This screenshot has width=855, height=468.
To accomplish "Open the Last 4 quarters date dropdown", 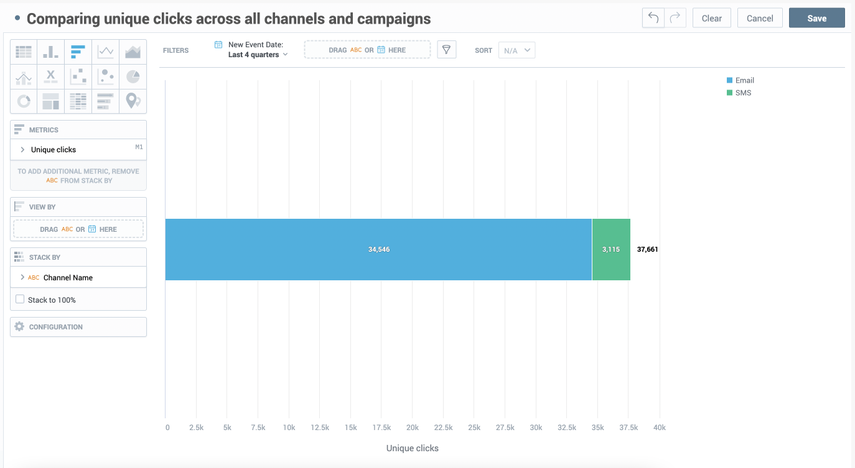I will click(258, 55).
